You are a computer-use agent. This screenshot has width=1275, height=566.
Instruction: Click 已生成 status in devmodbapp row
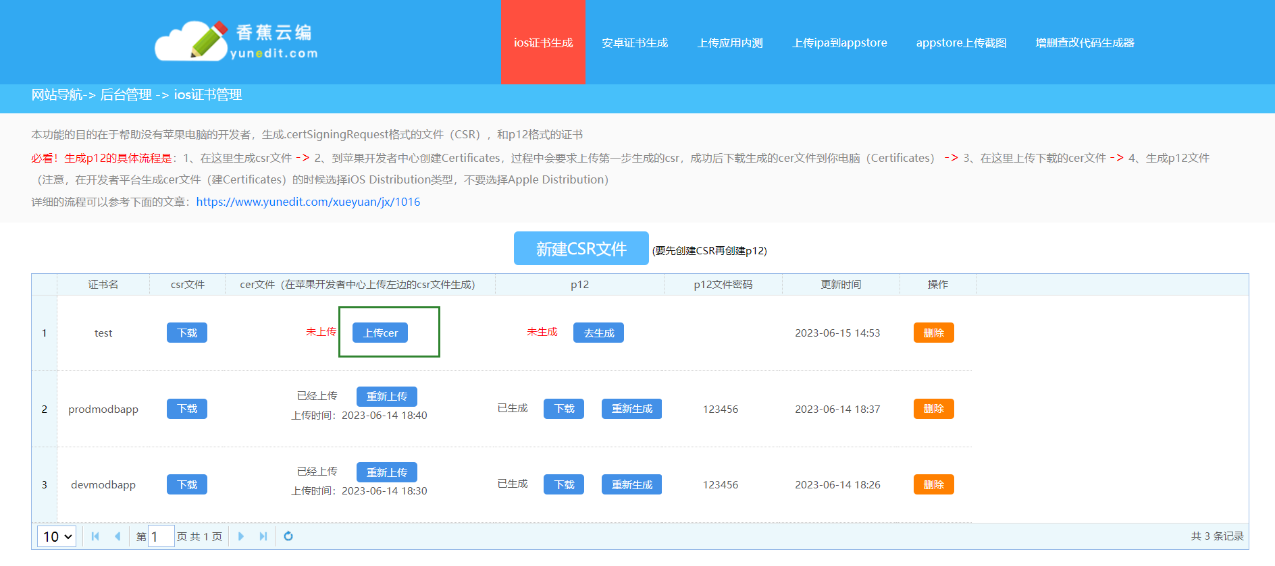pyautogui.click(x=513, y=484)
